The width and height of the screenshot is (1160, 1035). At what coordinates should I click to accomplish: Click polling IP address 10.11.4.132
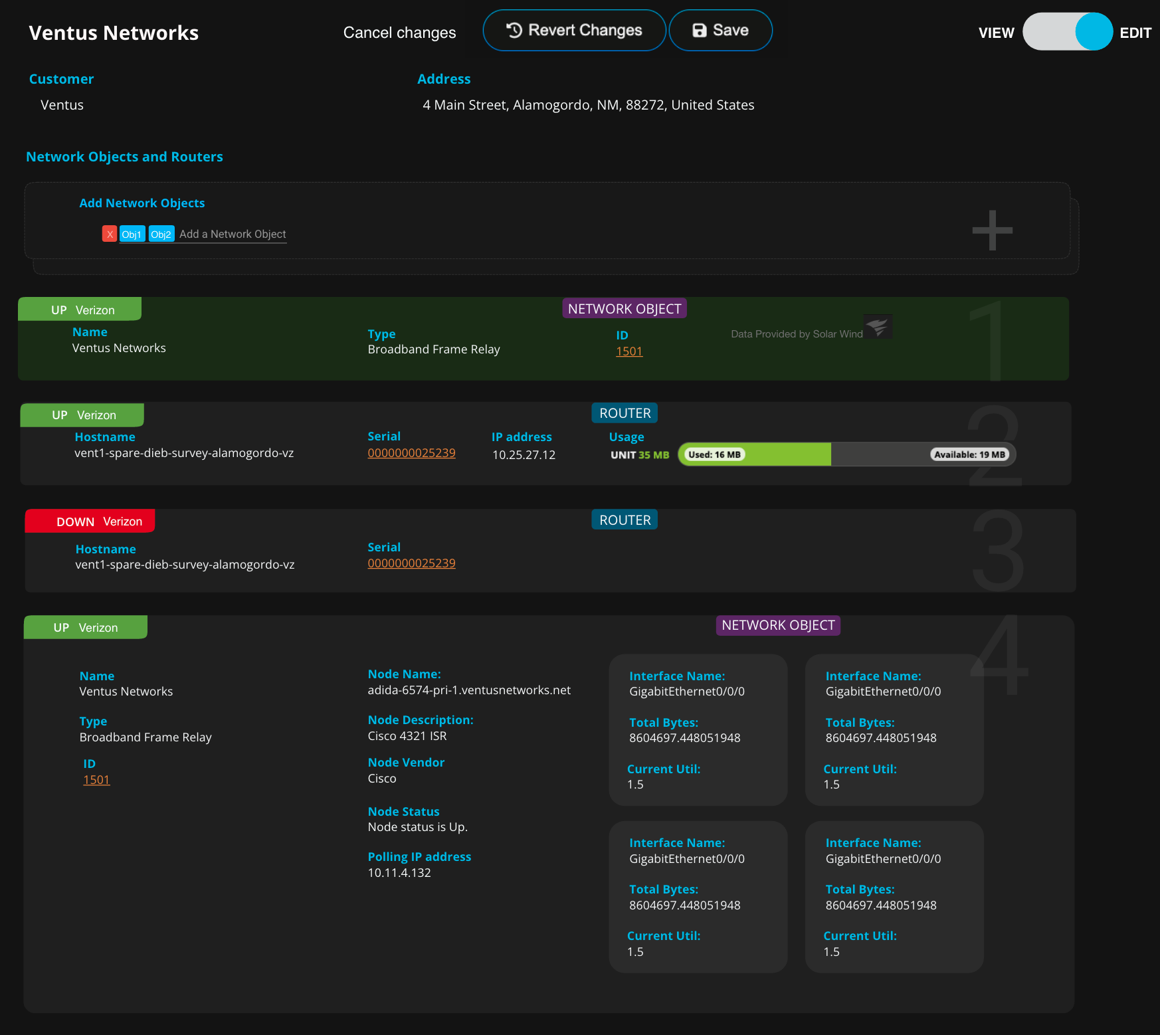[399, 873]
